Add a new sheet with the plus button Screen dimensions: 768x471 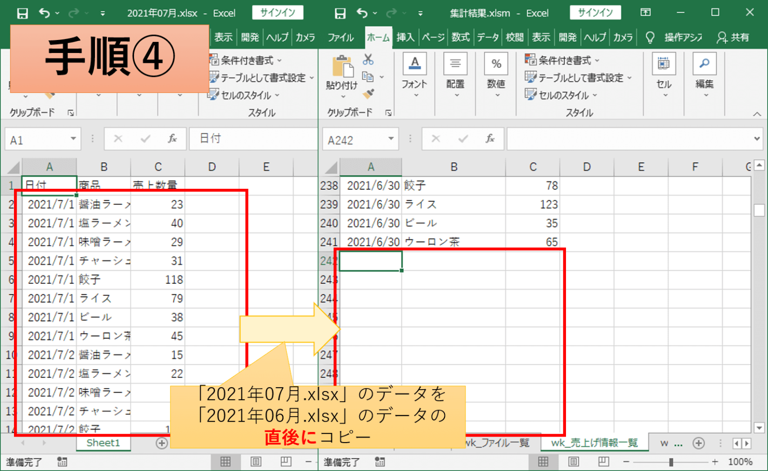698,443
